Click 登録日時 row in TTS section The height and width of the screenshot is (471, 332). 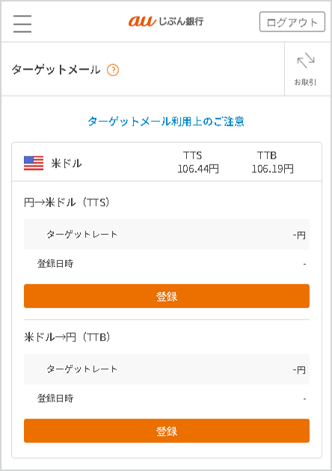point(167,264)
